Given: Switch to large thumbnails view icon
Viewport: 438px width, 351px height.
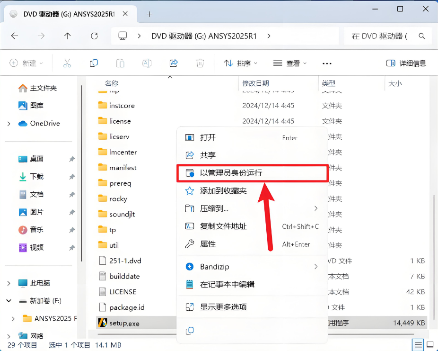Looking at the screenshot, I should click(x=430, y=345).
